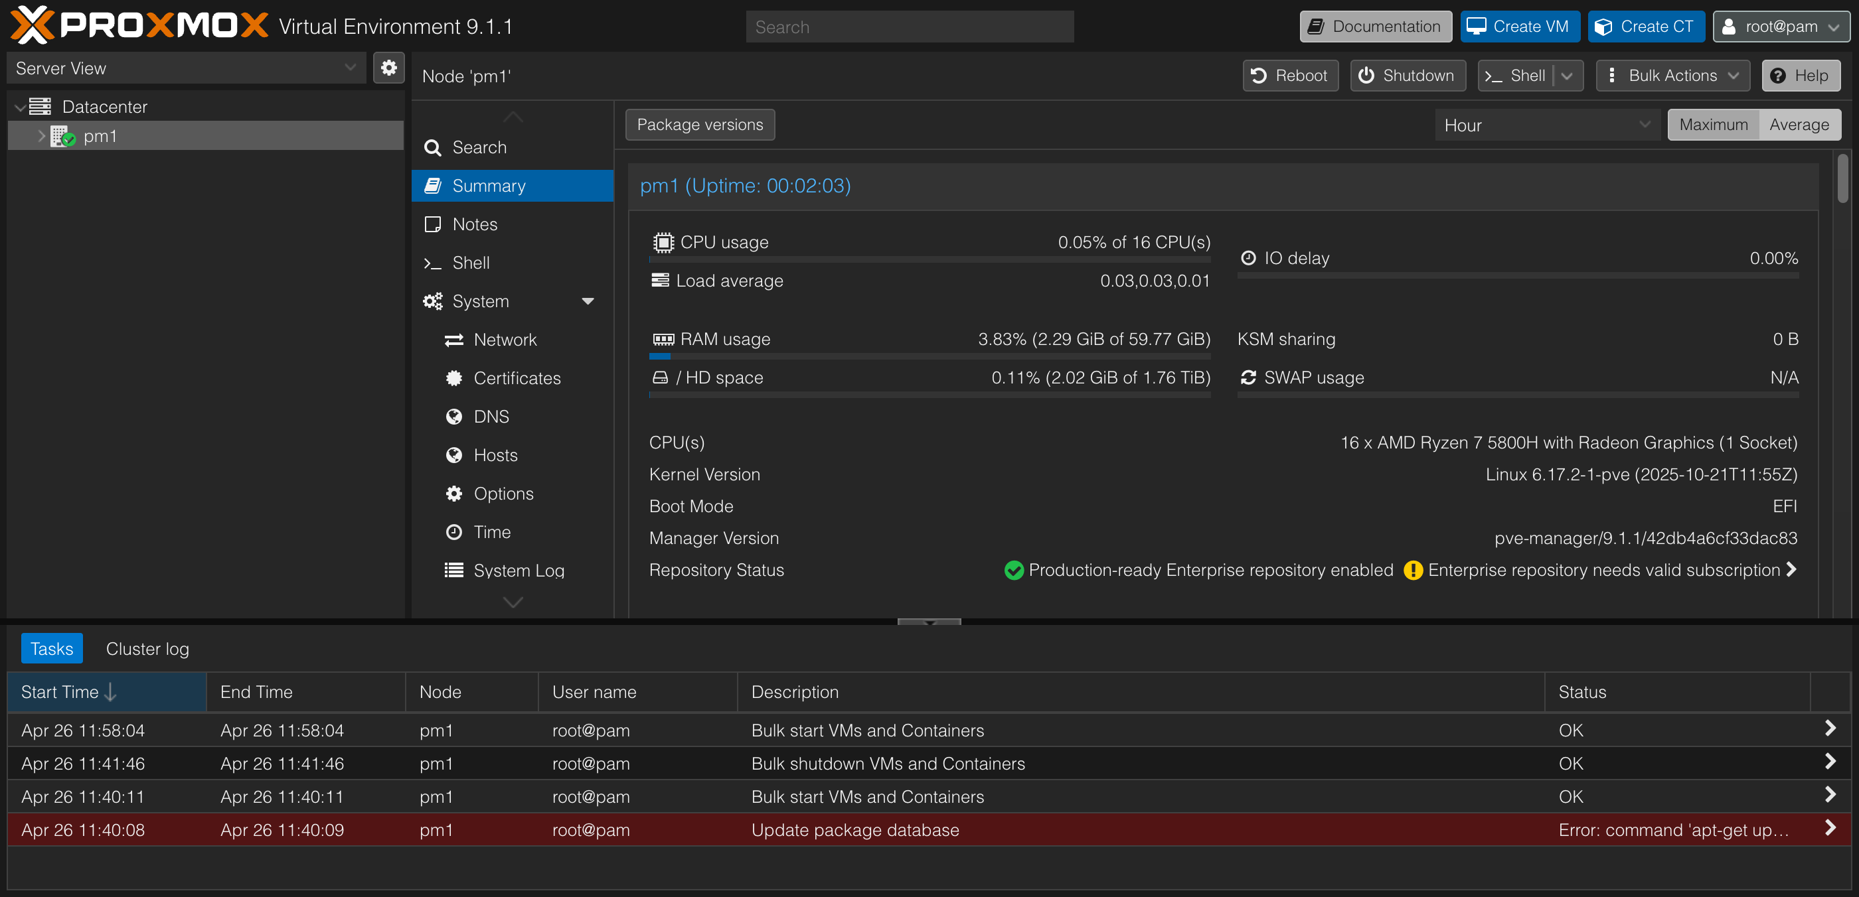Viewport: 1859px width, 897px height.
Task: Collapse the System menu section
Action: click(x=588, y=301)
